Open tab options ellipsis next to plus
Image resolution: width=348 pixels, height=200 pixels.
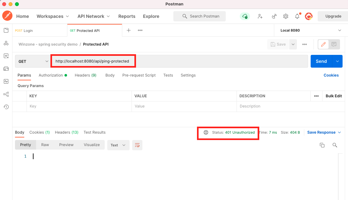click(x=140, y=30)
